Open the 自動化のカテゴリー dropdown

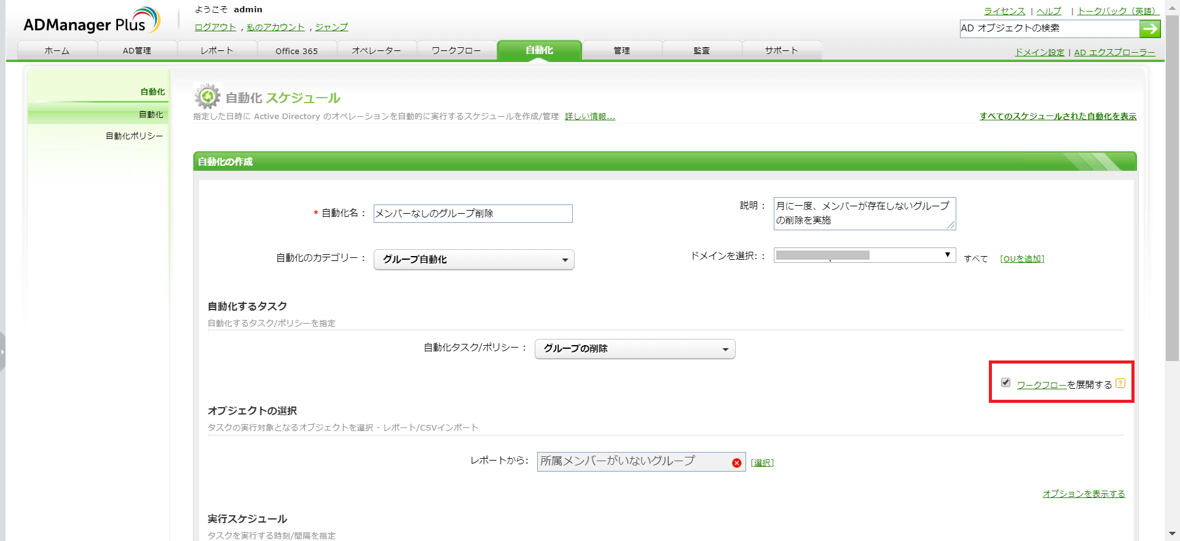pyautogui.click(x=474, y=260)
